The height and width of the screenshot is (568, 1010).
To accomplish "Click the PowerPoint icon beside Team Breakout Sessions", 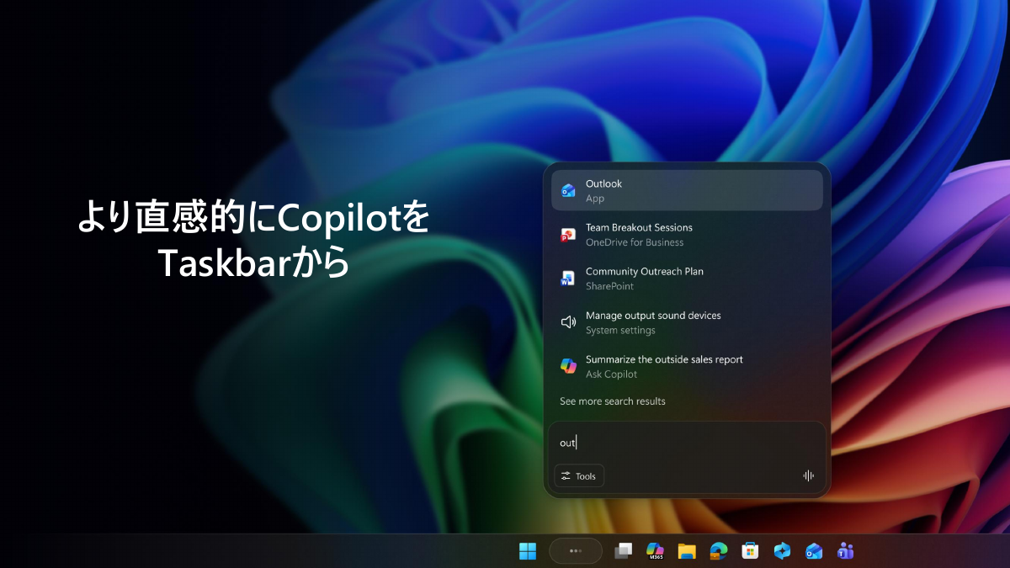I will (569, 234).
